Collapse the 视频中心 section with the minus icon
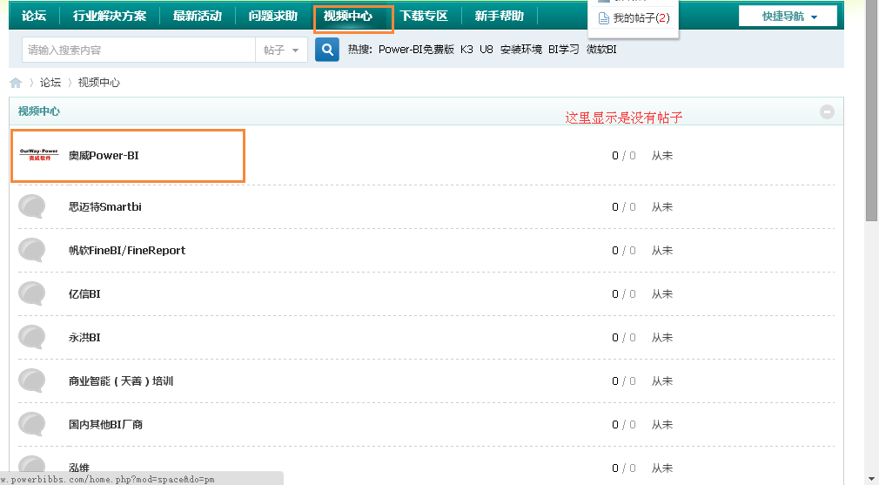The width and height of the screenshot is (879, 485). (x=827, y=111)
